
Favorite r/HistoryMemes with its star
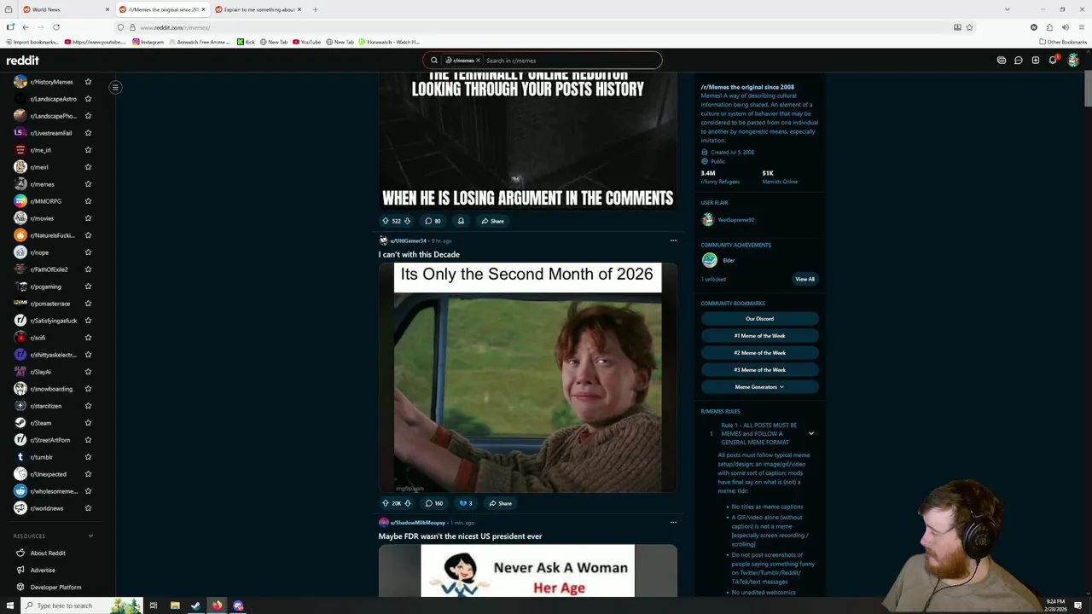pos(88,82)
